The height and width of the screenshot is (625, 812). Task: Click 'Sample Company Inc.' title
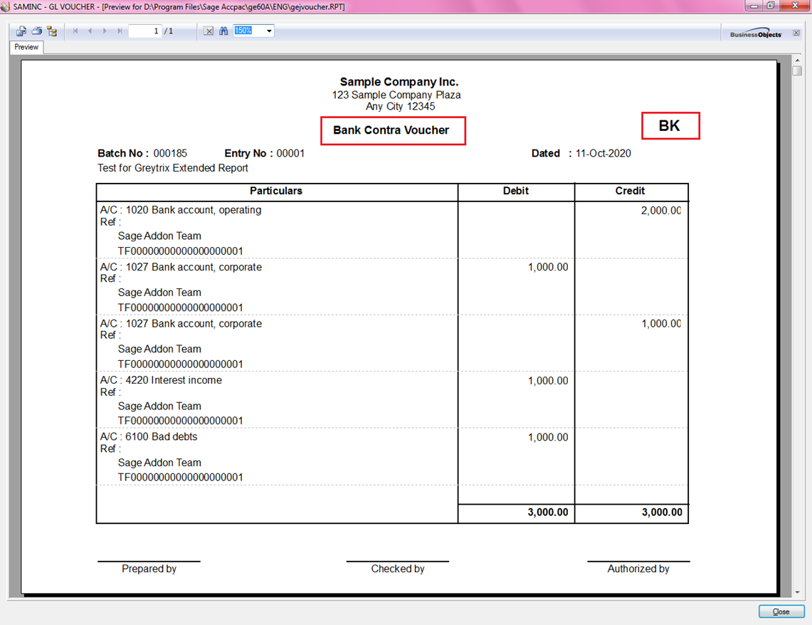[x=399, y=82]
